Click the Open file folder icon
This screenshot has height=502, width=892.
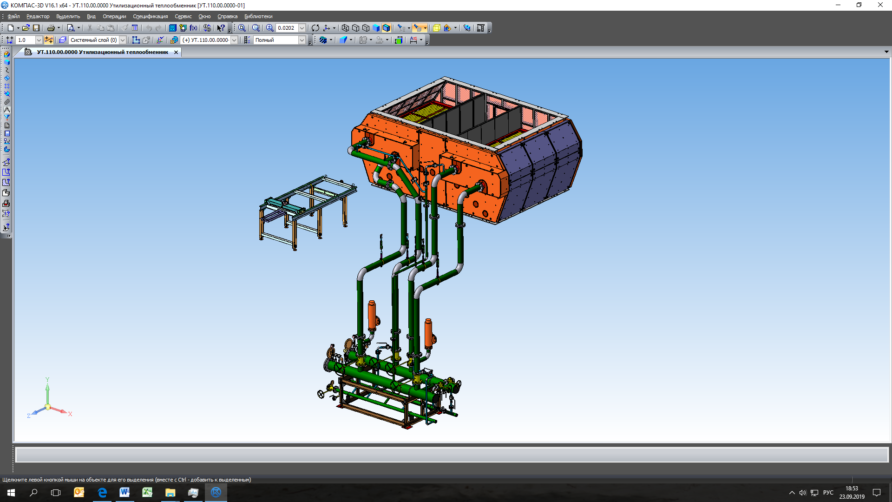point(26,28)
